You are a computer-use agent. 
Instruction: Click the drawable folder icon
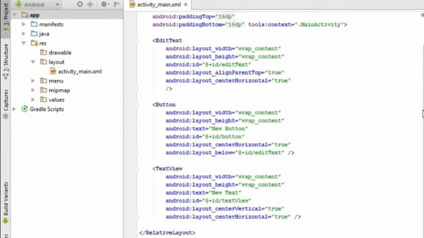(x=43, y=52)
